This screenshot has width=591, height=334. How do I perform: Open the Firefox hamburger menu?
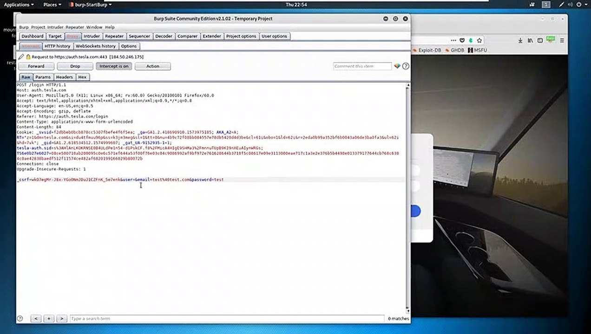point(561,40)
